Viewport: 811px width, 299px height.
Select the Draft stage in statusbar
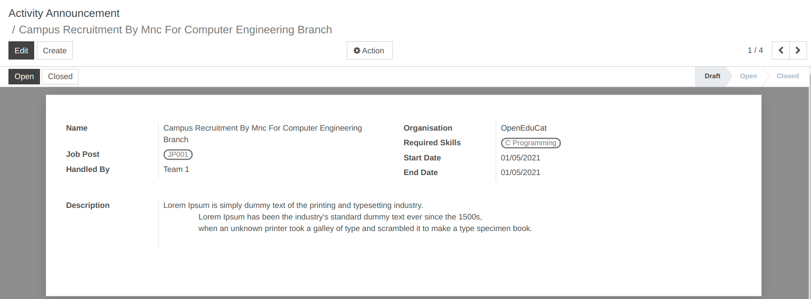coord(712,76)
